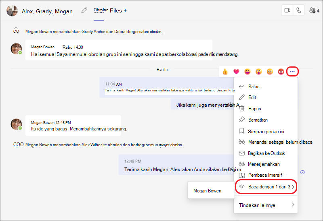Select Sematkan to pin the message

coord(266,120)
